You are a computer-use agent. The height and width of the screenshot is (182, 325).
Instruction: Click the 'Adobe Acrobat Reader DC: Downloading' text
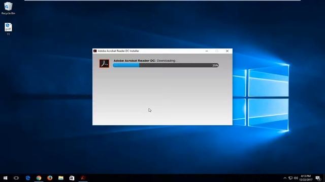point(144,61)
